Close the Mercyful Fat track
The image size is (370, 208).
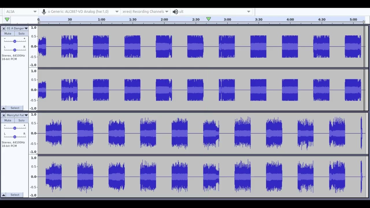coord(3,115)
